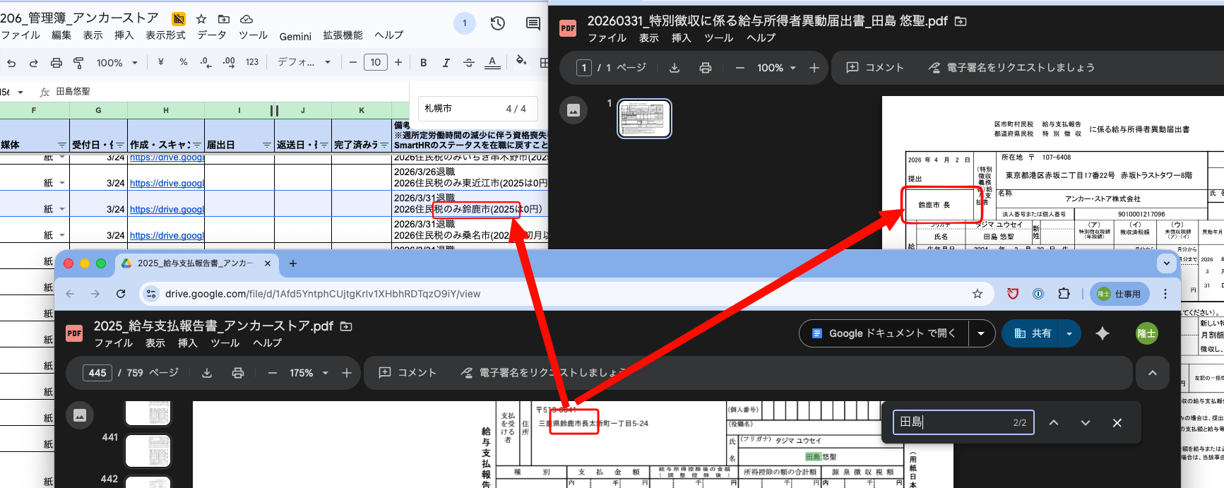Apply percent format in Sheets
Viewport: 1224px width, 488px height.
coord(184,62)
